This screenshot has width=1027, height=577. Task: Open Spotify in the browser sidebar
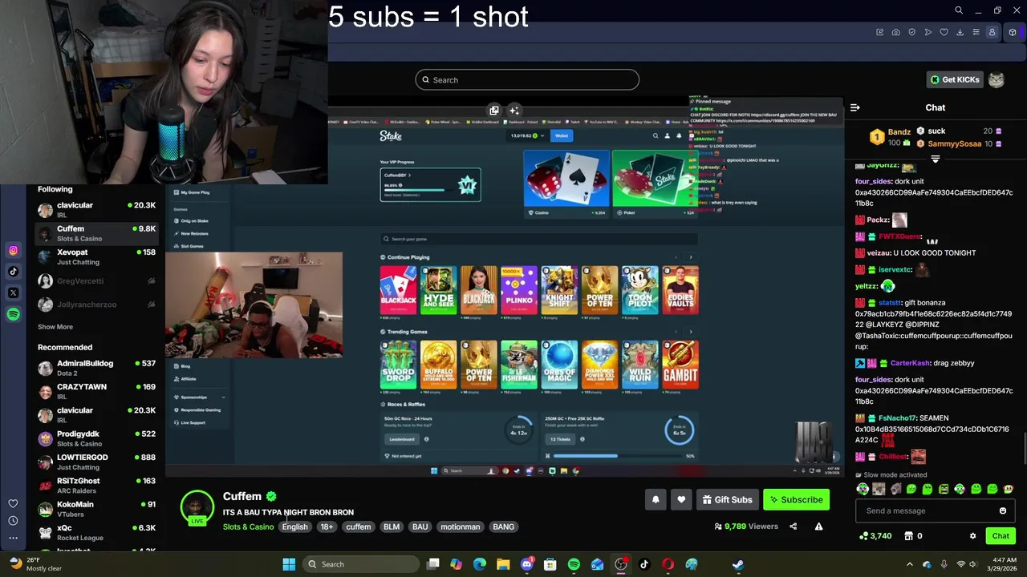[x=14, y=314]
